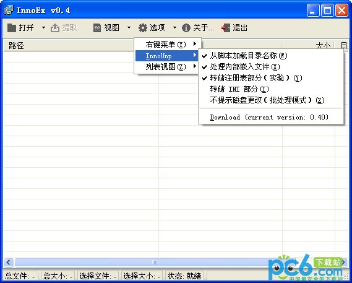Click the 总大小 status bar entry
Image resolution: width=352 pixels, height=283 pixels.
[58, 276]
